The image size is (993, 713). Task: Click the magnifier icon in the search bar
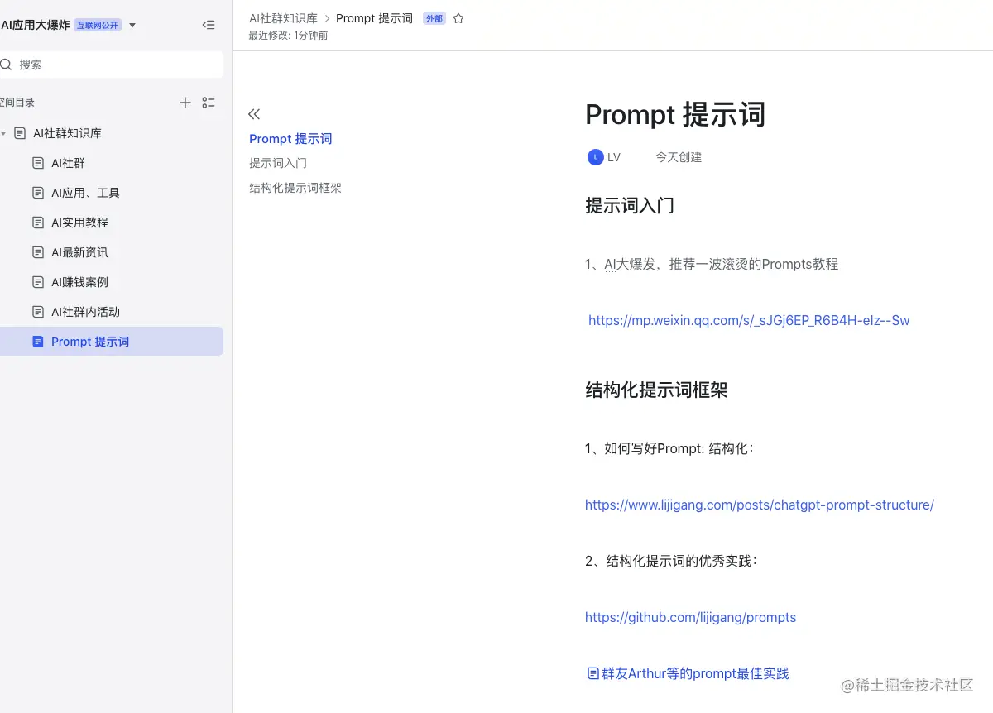click(x=7, y=63)
